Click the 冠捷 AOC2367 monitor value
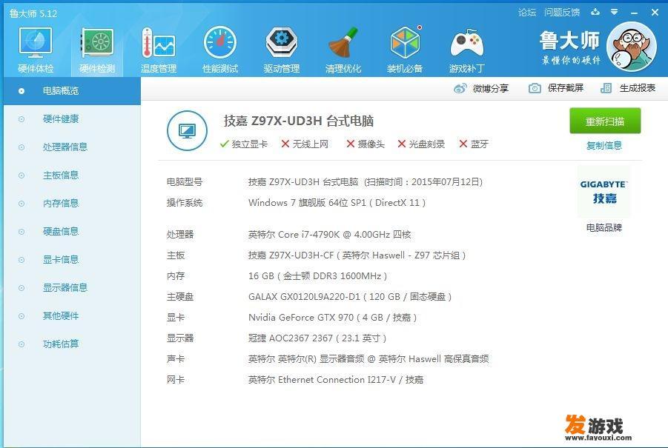The height and width of the screenshot is (448, 668). click(317, 338)
